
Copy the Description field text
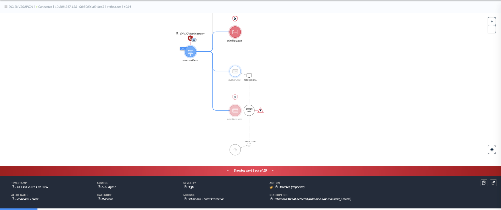271,199
